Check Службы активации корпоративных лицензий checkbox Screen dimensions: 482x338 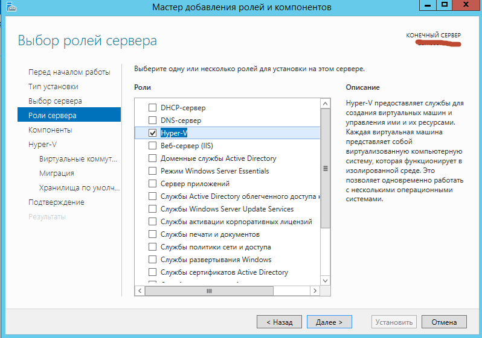(x=152, y=222)
